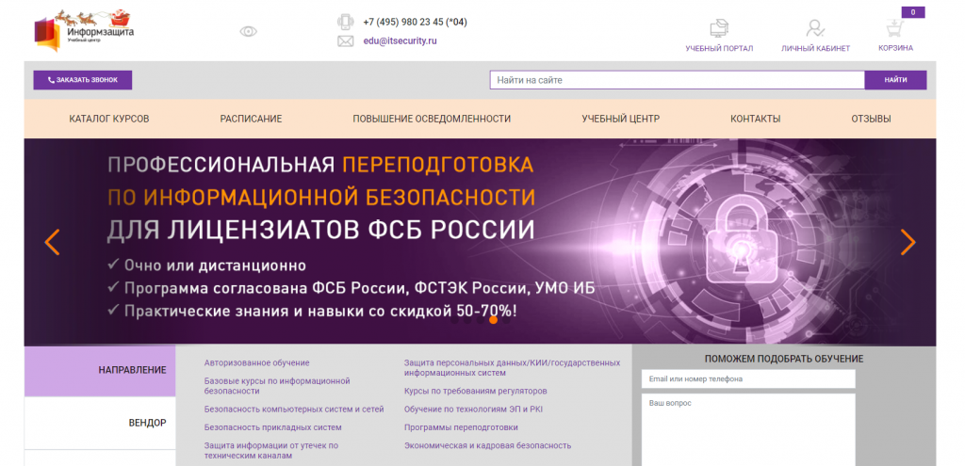Image resolution: width=965 pixels, height=466 pixels.
Task: Open Защита информации от утечек link
Action: pyautogui.click(x=271, y=451)
